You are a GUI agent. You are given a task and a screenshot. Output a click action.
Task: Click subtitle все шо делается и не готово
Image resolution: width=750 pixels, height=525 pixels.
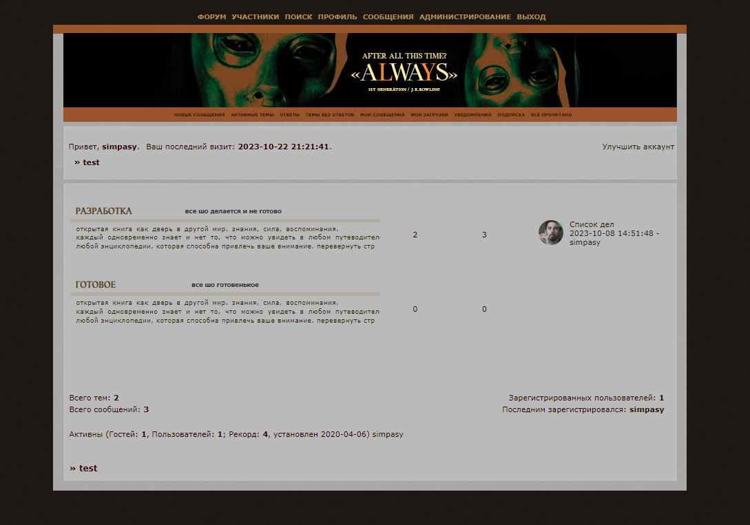click(x=233, y=211)
